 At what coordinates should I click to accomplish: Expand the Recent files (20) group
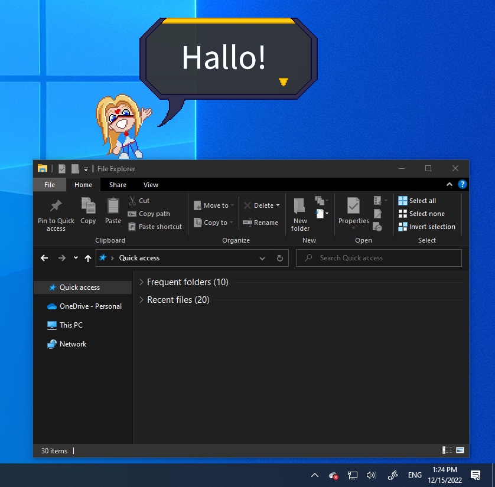[x=141, y=300]
